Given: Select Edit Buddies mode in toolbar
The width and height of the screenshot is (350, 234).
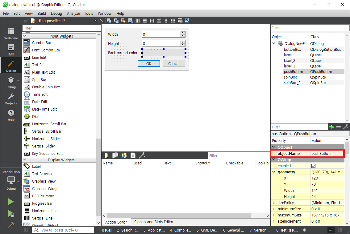Looking at the screenshot, I should (123, 21).
